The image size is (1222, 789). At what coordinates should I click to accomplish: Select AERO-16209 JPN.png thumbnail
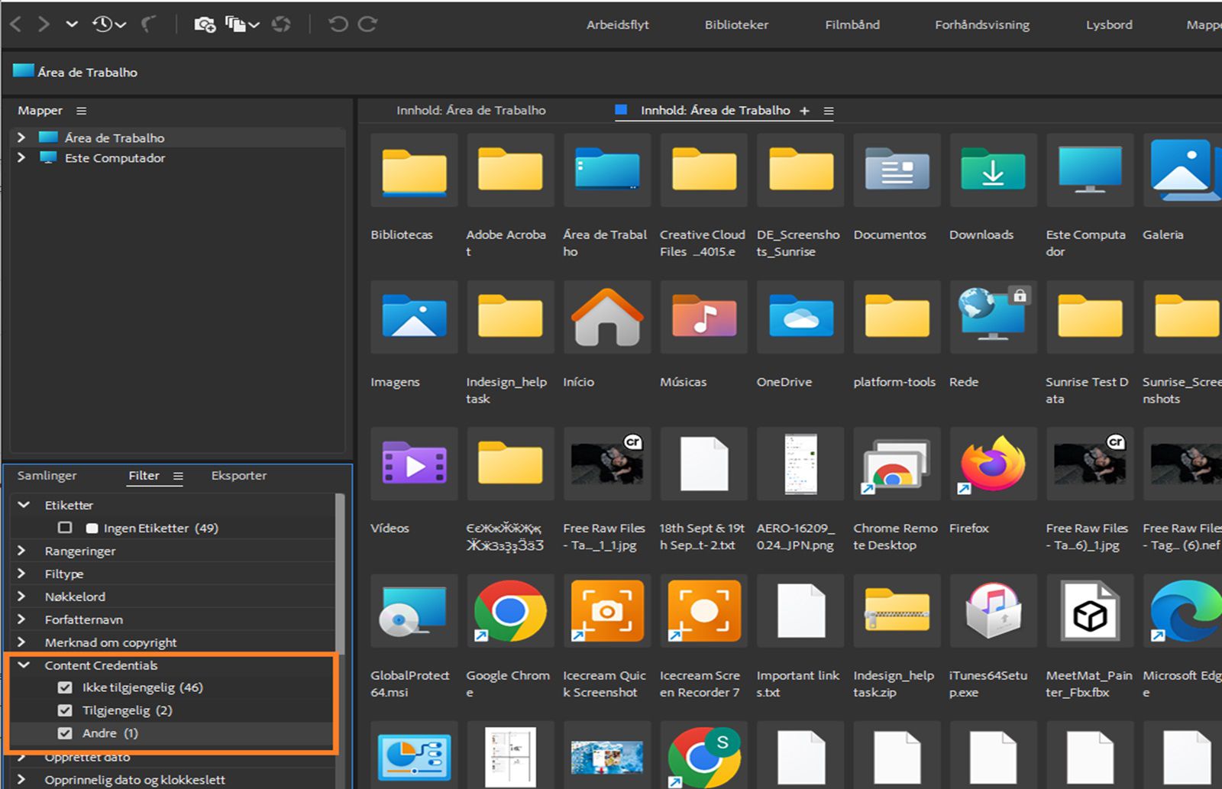[x=800, y=464]
